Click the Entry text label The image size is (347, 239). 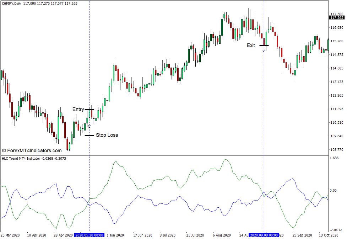pyautogui.click(x=78, y=109)
